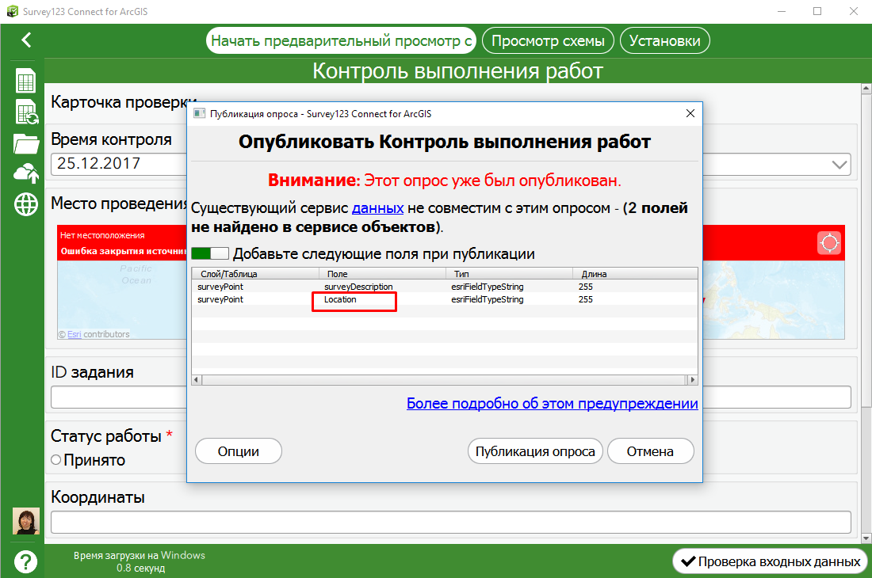The height and width of the screenshot is (578, 872).
Task: Click Проверка входных данных button
Action: click(771, 561)
